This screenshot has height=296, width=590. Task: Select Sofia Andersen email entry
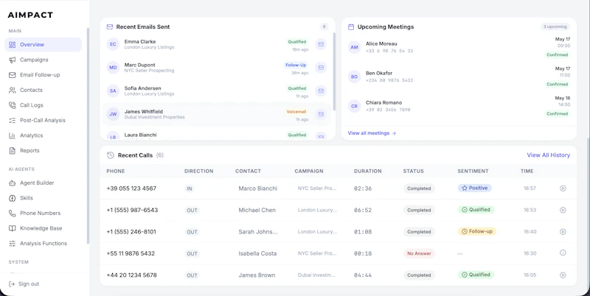point(216,91)
